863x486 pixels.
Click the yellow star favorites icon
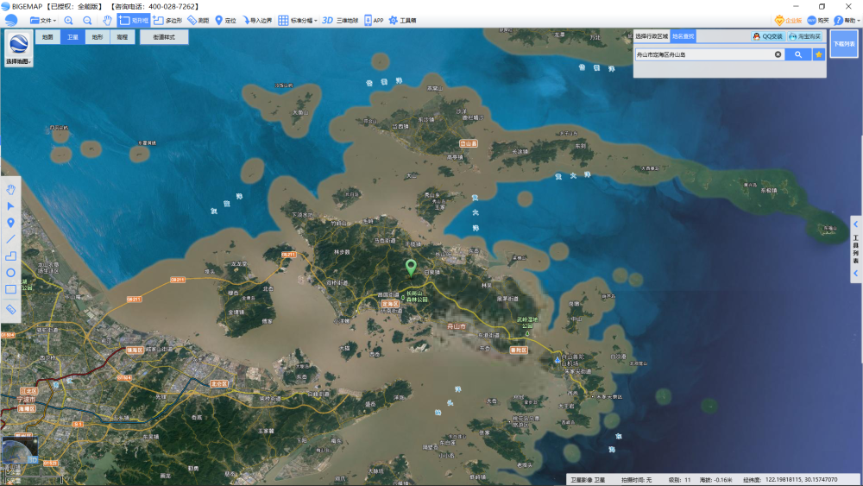[x=818, y=54]
